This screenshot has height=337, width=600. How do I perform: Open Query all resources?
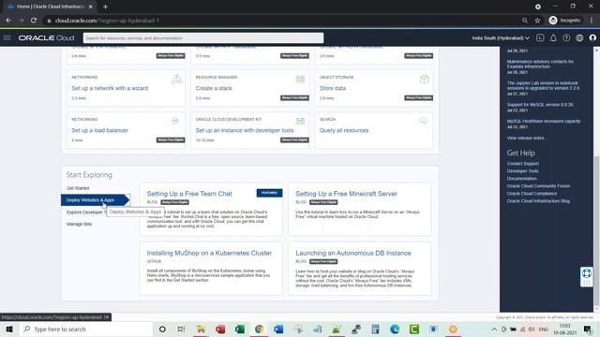pos(344,130)
